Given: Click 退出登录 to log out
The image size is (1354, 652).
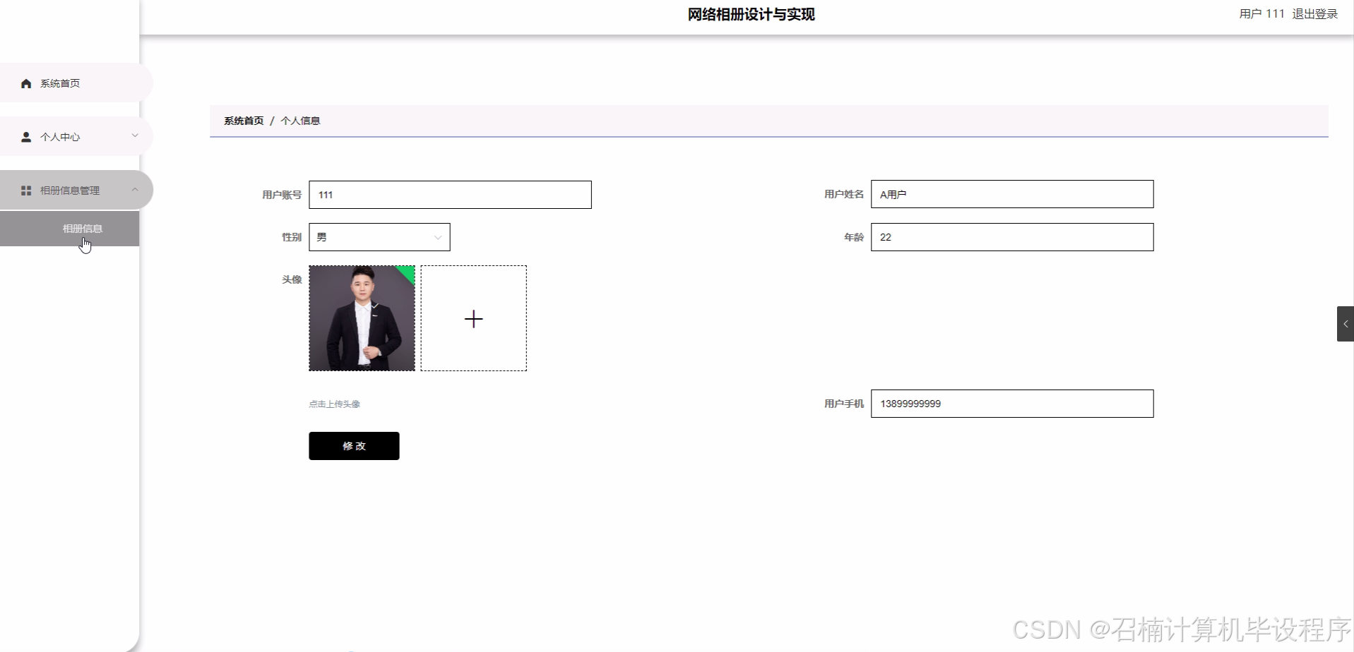Looking at the screenshot, I should click(x=1315, y=13).
